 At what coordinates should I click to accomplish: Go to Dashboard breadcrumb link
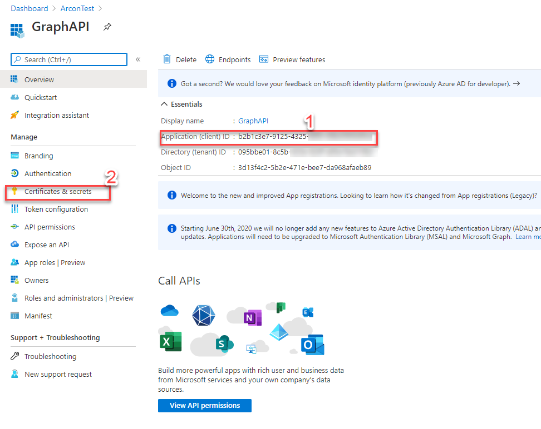tap(29, 8)
